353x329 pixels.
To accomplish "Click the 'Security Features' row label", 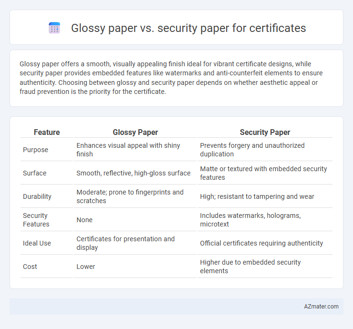I will (36, 220).
